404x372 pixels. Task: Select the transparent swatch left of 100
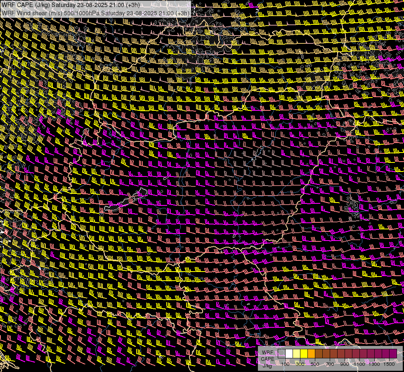pyautogui.click(x=281, y=354)
